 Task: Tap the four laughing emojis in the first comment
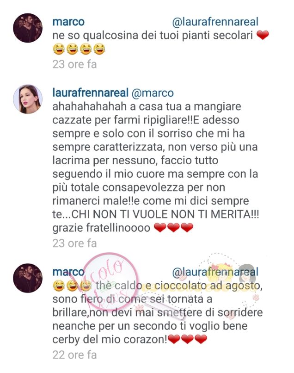point(79,49)
